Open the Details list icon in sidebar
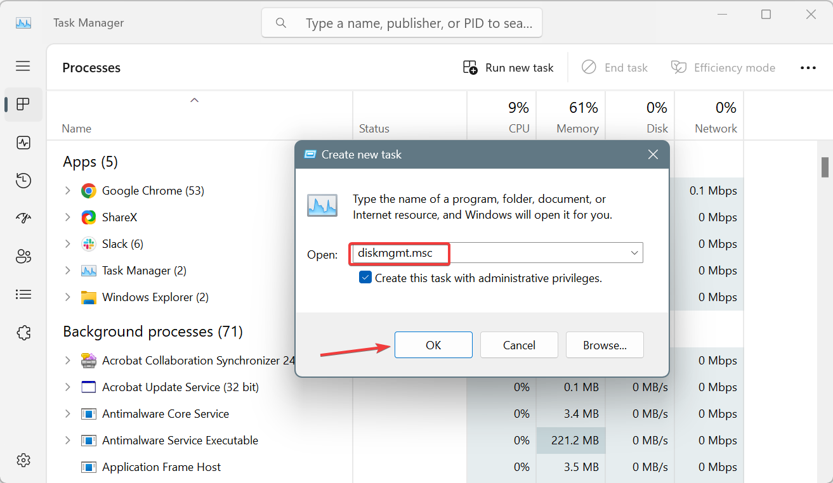Viewport: 833px width, 483px height. tap(23, 294)
